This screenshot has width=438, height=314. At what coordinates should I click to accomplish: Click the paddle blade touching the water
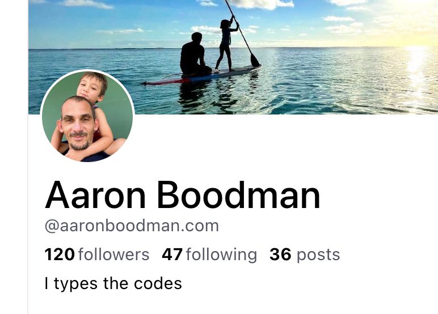tap(255, 60)
